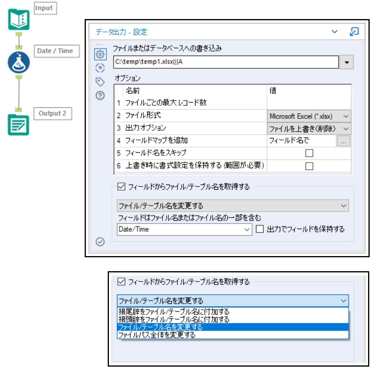Image resolution: width=380 pixels, height=371 pixels.
Task: Open the annotation tag tab icon
Action: [x=100, y=82]
